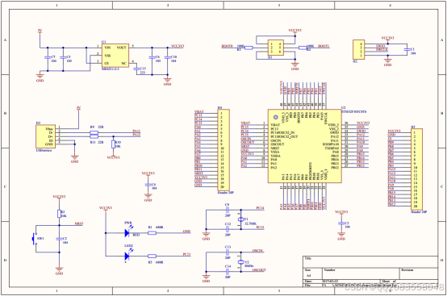Click capacitor C5 next to C7
Screen dimensions: 447x296
(63, 58)
